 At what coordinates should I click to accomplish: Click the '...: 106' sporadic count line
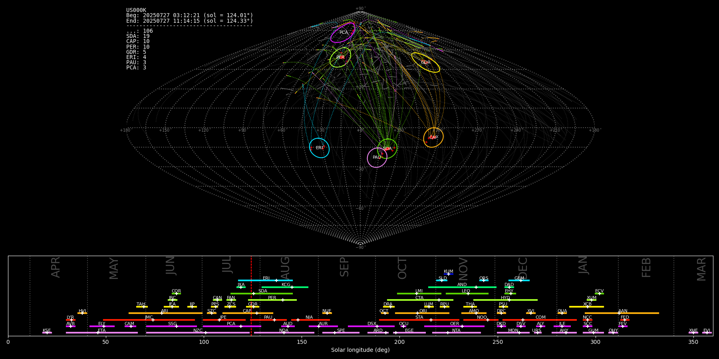click(139, 31)
